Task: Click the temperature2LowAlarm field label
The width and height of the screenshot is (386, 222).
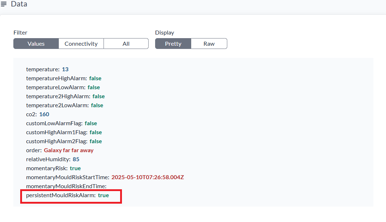Action: pos(57,105)
